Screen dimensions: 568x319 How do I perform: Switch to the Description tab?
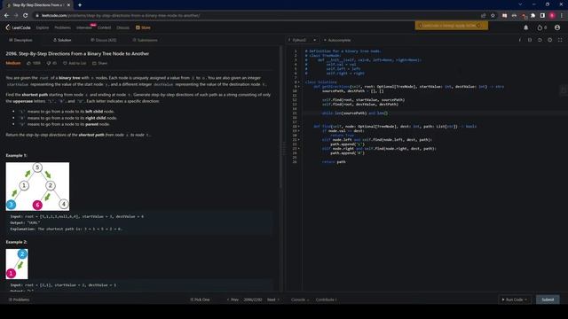20,40
